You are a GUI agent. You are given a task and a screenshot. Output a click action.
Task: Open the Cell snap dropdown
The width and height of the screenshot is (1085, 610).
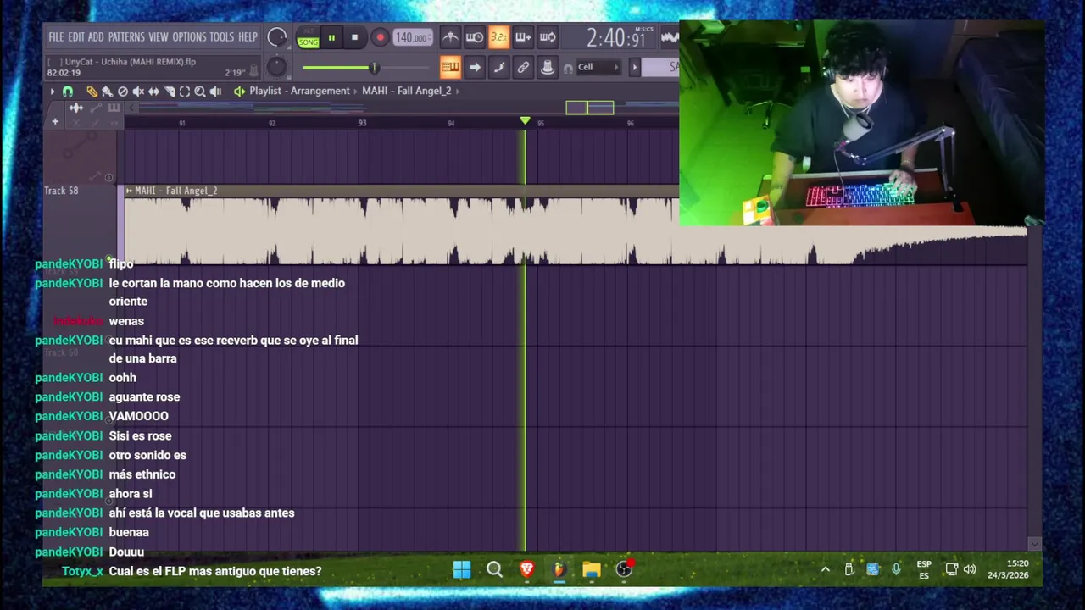(598, 67)
